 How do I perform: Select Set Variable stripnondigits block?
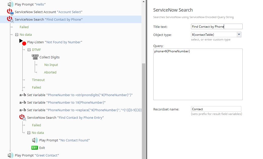pos(80,95)
